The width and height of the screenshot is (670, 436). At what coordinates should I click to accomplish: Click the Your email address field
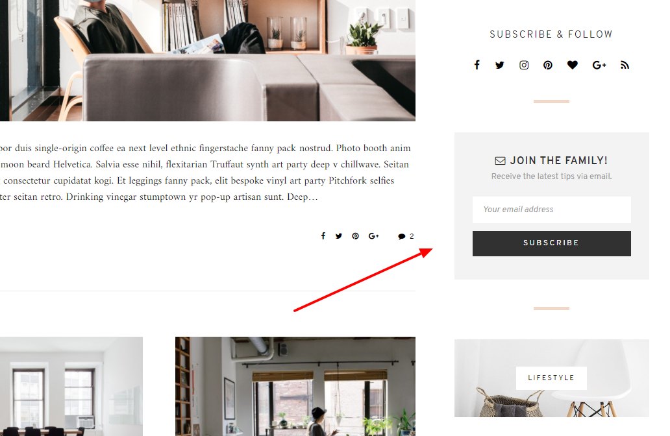(552, 210)
